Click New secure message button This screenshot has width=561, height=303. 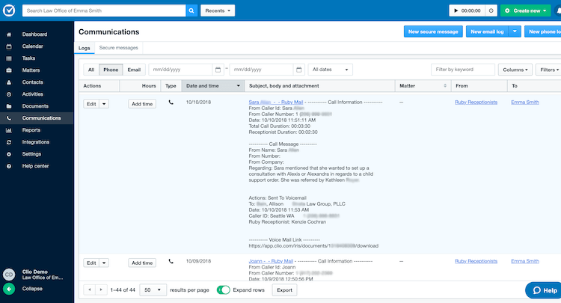click(433, 31)
